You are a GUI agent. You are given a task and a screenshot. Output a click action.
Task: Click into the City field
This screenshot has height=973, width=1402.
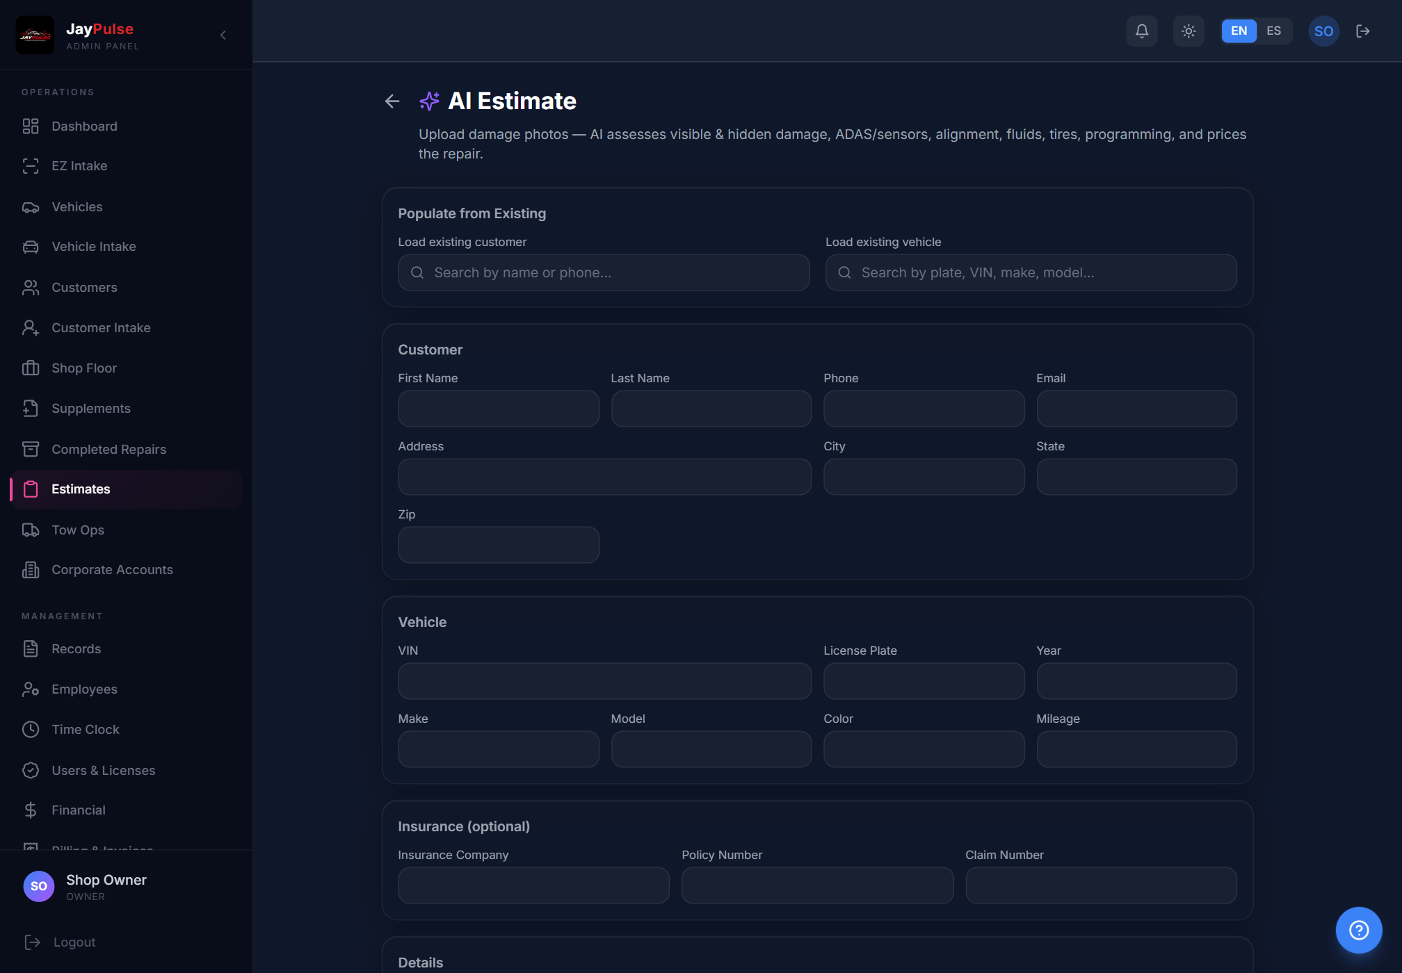coord(924,477)
